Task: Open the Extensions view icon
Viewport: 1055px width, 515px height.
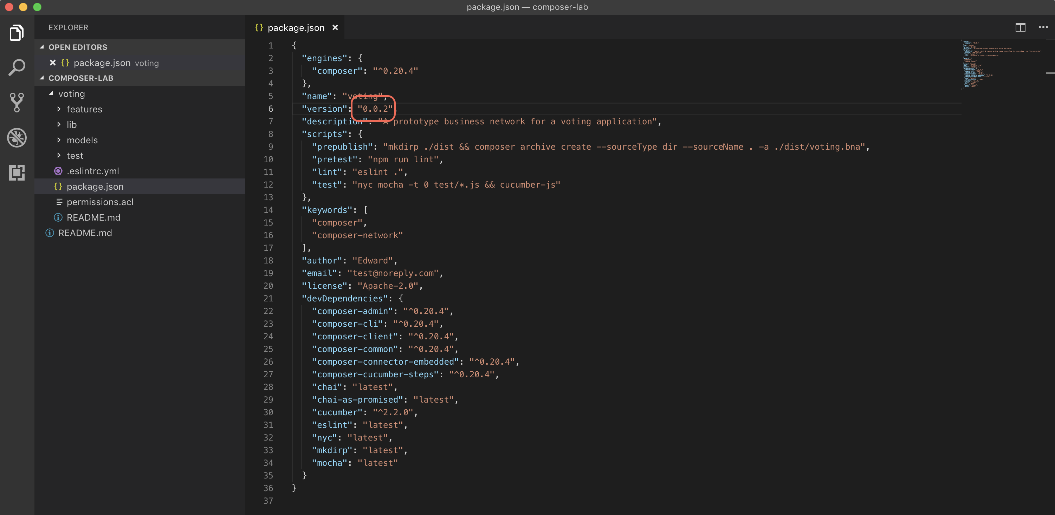Action: 17,173
